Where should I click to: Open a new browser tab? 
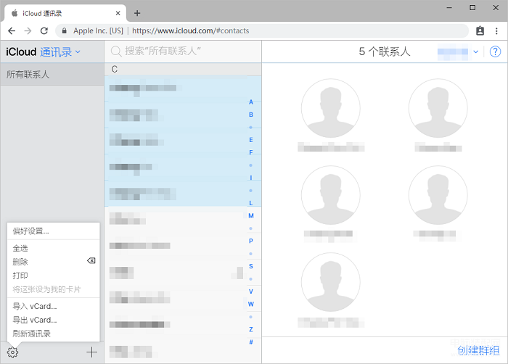(137, 13)
